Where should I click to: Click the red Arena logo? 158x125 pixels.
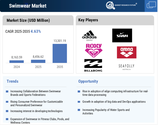126,52
